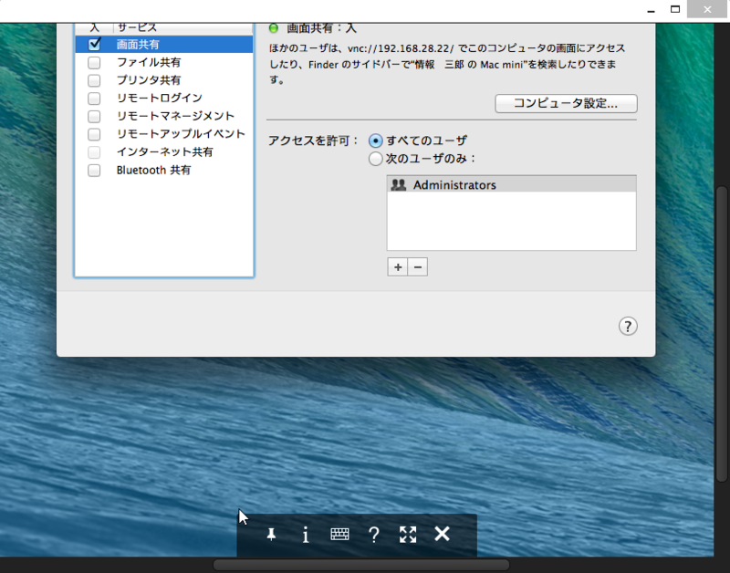Enter fullscreen using the expand icon
This screenshot has height=573, width=730.
pos(408,536)
